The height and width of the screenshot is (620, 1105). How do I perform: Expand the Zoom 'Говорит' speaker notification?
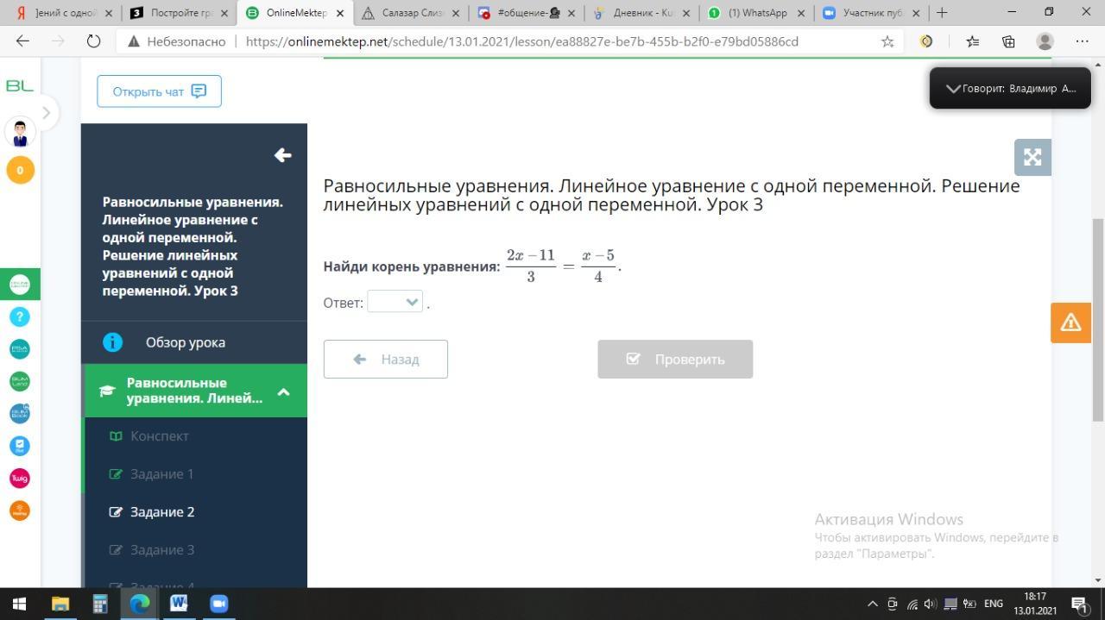point(953,89)
